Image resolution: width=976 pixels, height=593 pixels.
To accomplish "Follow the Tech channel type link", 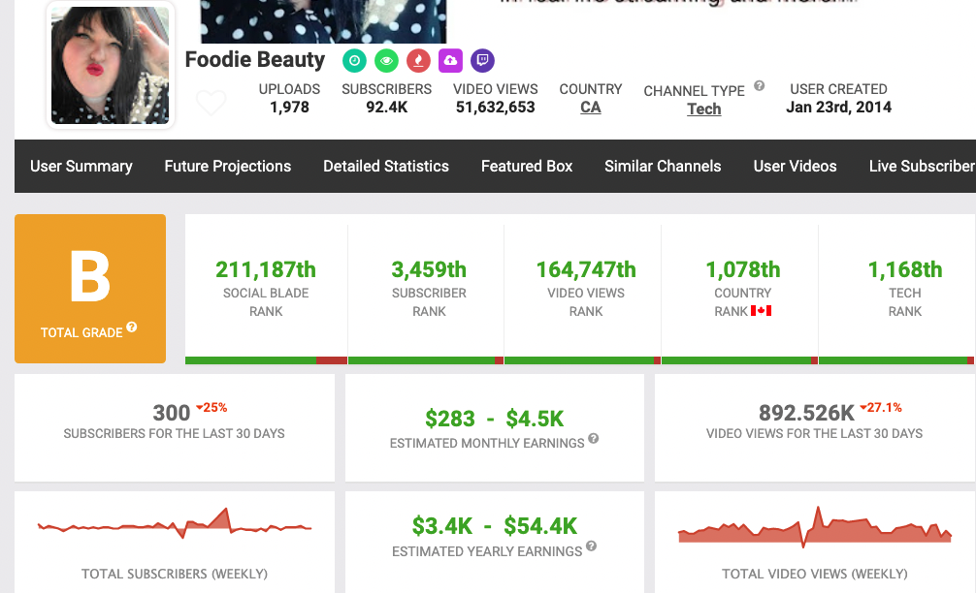I will click(x=704, y=109).
